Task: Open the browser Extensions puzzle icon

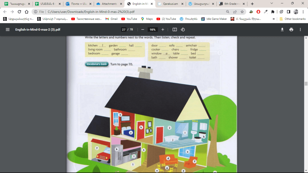Action: coord(273,12)
